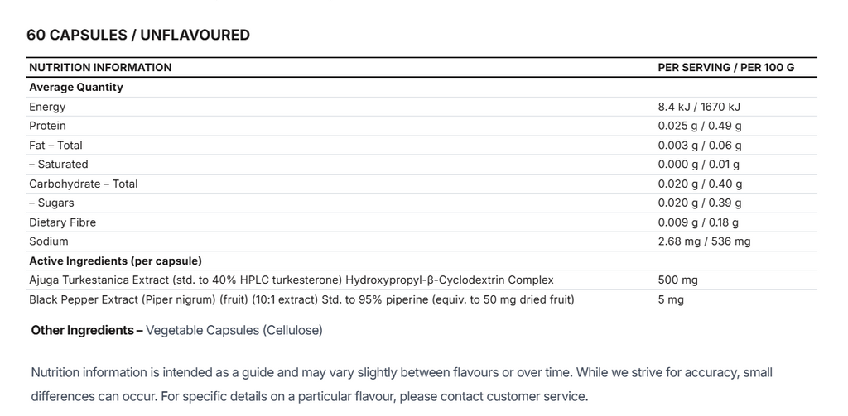Viewport: 848px width, 416px height.
Task: Click the 0.025 g / 0.49 g protein value
Action: (x=699, y=126)
